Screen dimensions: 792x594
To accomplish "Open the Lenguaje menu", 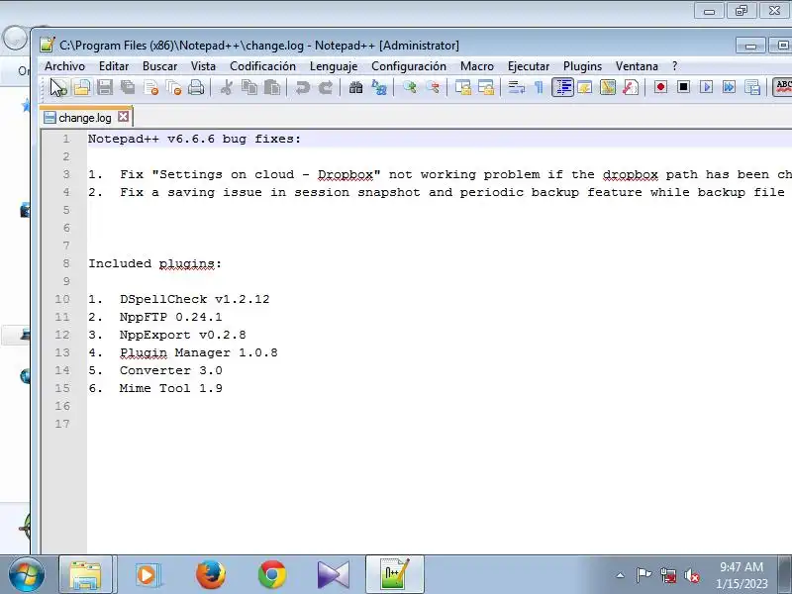I will coord(334,66).
